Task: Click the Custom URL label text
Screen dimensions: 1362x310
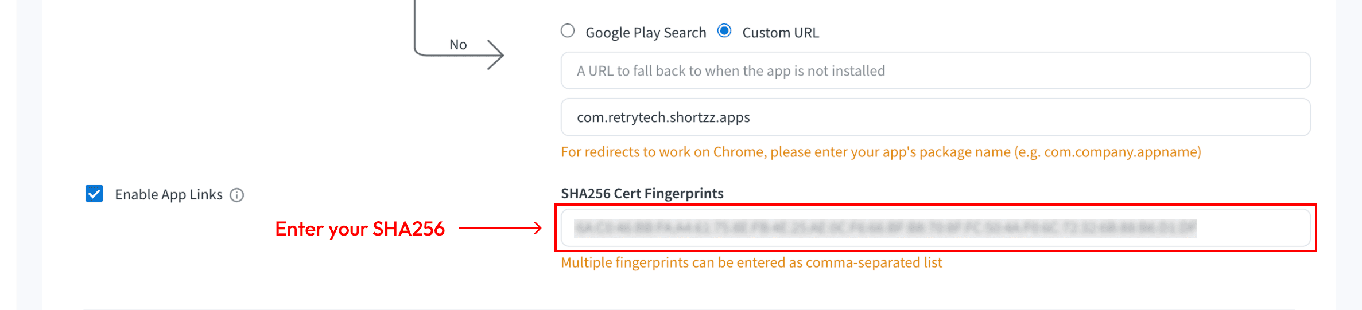Action: coord(780,33)
